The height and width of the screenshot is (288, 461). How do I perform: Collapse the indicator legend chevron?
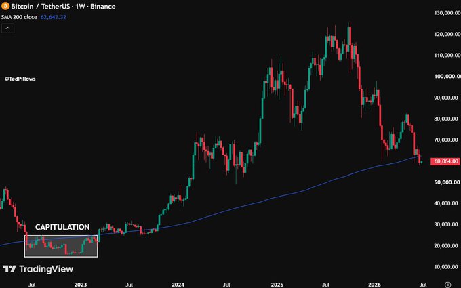pyautogui.click(x=7, y=28)
